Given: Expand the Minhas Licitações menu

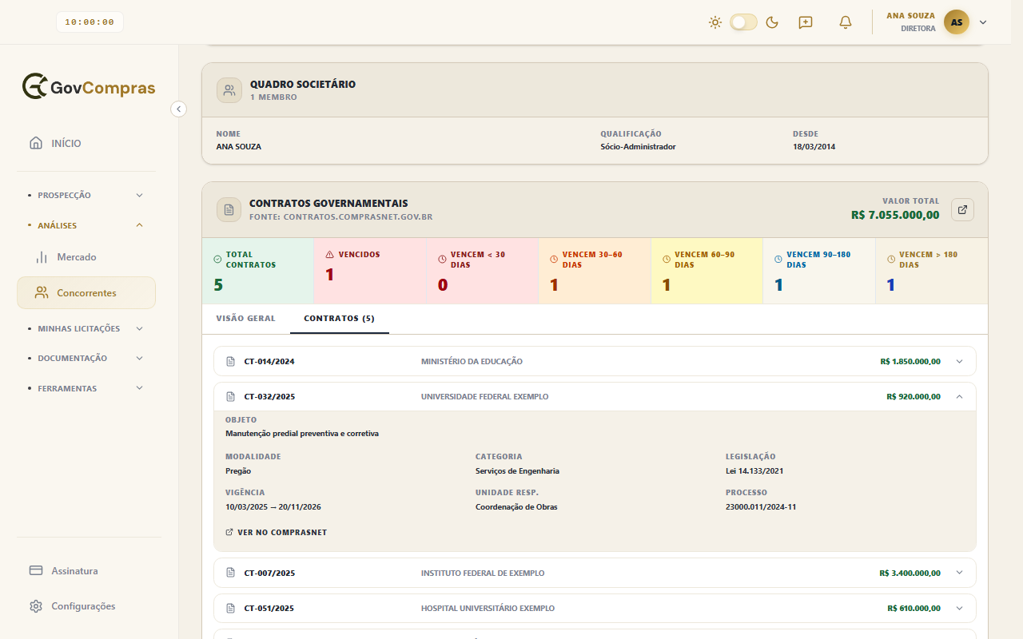Looking at the screenshot, I should point(86,328).
